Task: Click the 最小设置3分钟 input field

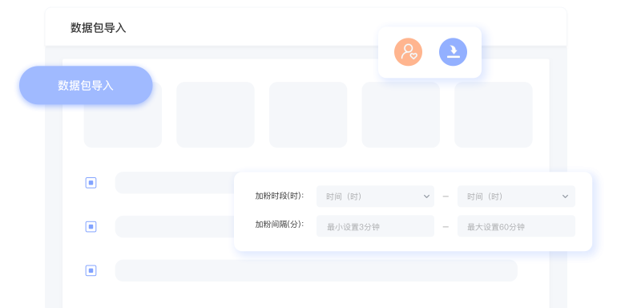Action: coord(375,226)
